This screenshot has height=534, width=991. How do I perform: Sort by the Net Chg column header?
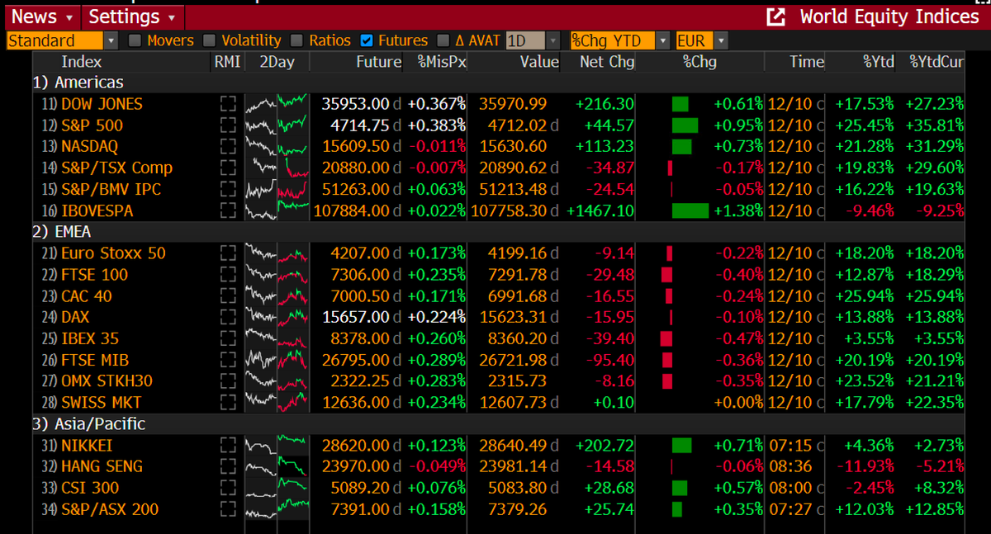[x=606, y=62]
